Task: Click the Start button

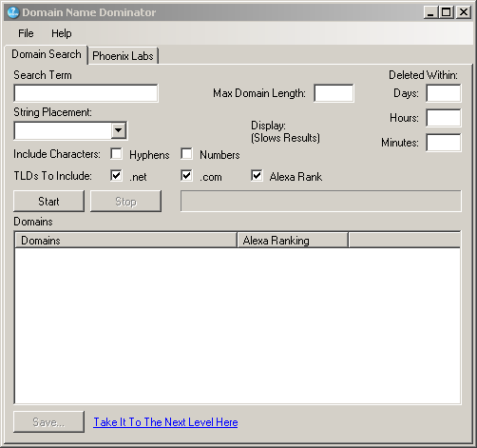Action: coord(48,201)
